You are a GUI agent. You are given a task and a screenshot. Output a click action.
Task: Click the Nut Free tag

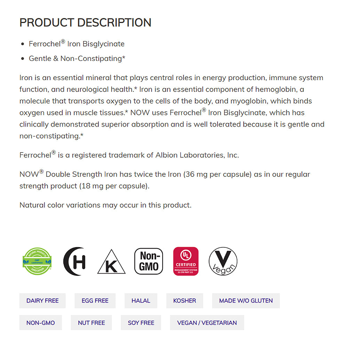(x=91, y=323)
